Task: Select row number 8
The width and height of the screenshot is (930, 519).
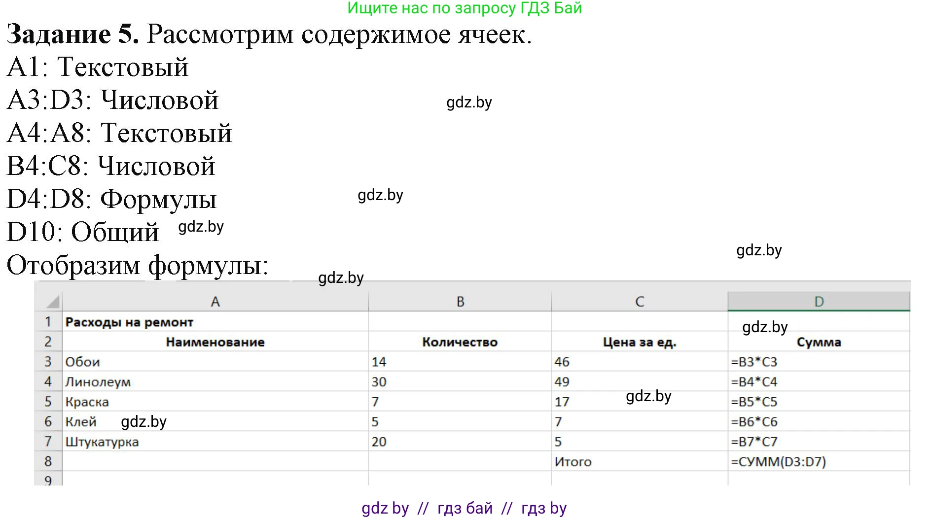Action: pyautogui.click(x=48, y=462)
